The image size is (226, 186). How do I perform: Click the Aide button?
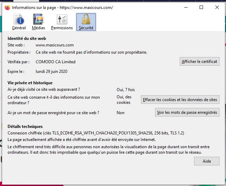pos(207,161)
